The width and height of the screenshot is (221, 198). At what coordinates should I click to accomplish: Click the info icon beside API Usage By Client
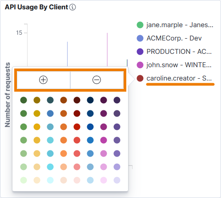click(x=72, y=7)
